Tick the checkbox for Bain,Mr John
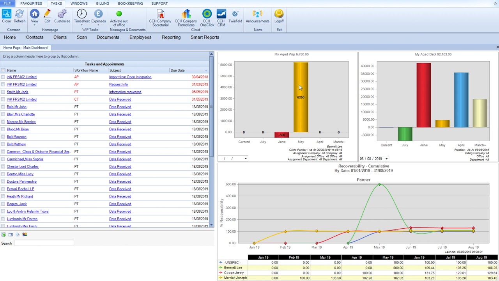This screenshot has width=499, height=281. click(x=3, y=107)
